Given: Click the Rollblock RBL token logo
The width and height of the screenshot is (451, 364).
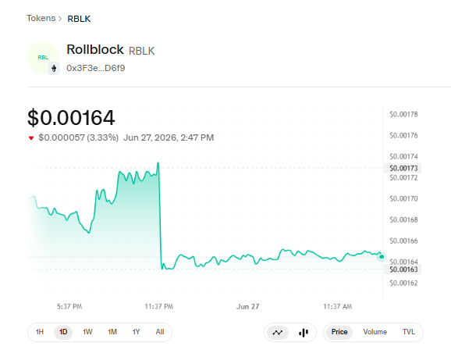Looking at the screenshot, I should click(43, 58).
